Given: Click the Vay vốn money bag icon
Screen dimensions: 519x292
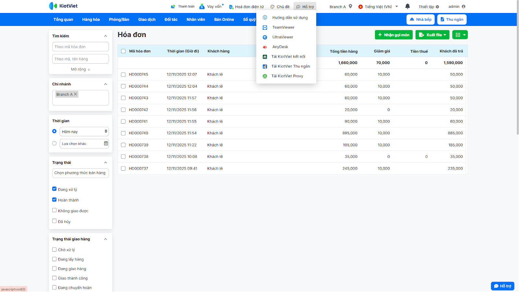Looking at the screenshot, I should tap(202, 6).
